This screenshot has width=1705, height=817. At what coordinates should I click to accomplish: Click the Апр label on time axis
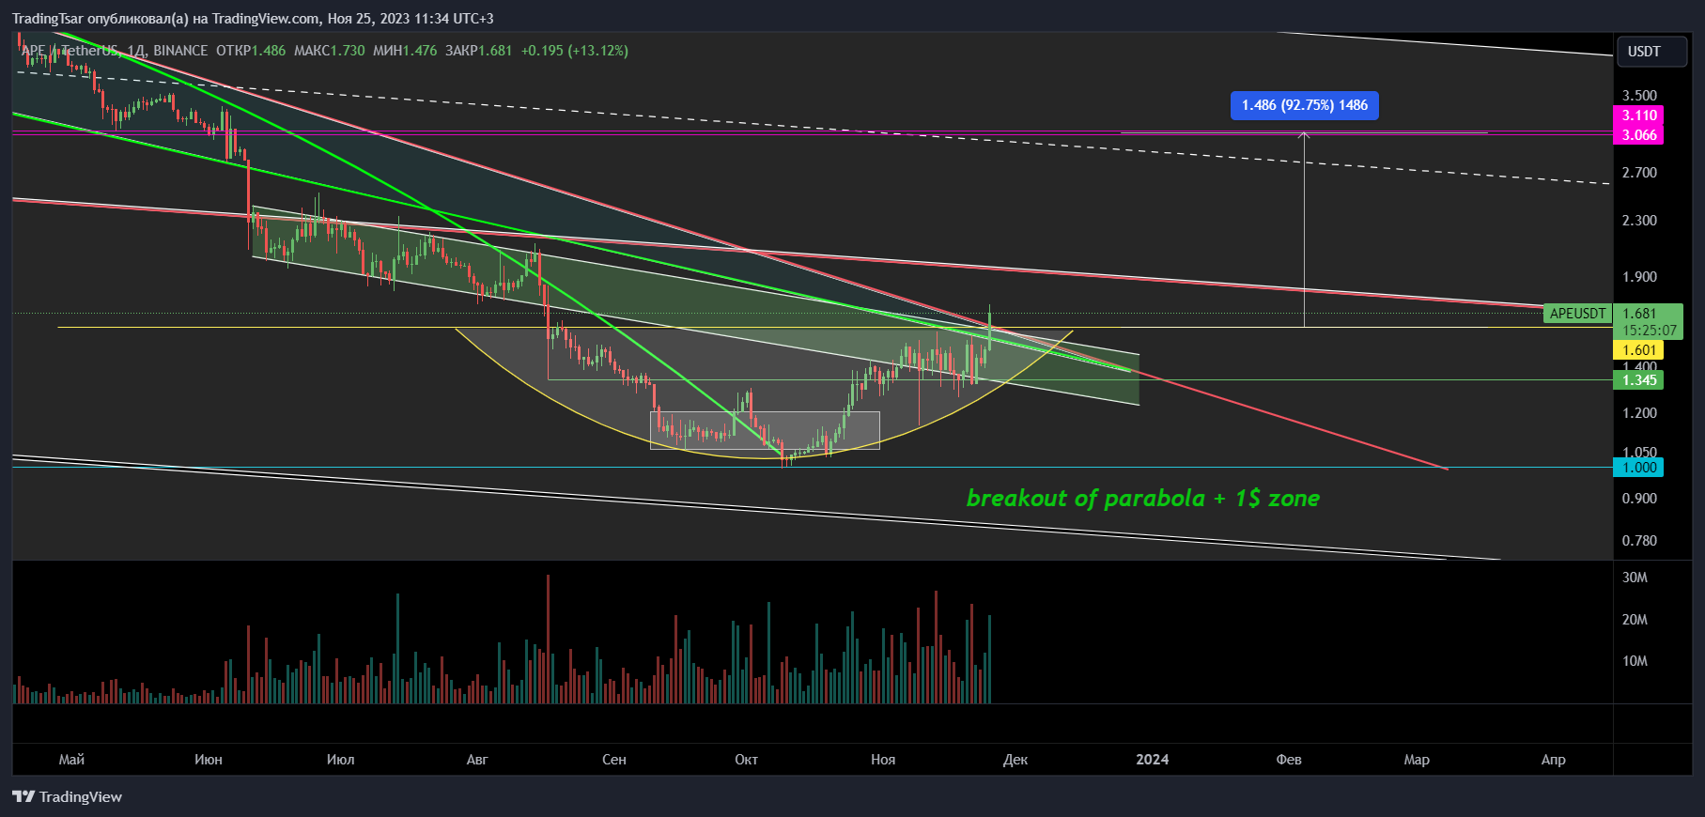(1554, 760)
